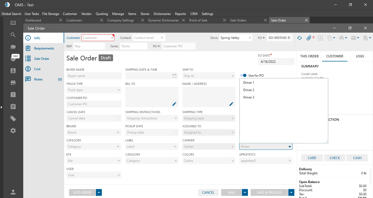Viewport: 373px width, 198px height.
Task: Open the Dictionaries menu
Action: [x=162, y=14]
